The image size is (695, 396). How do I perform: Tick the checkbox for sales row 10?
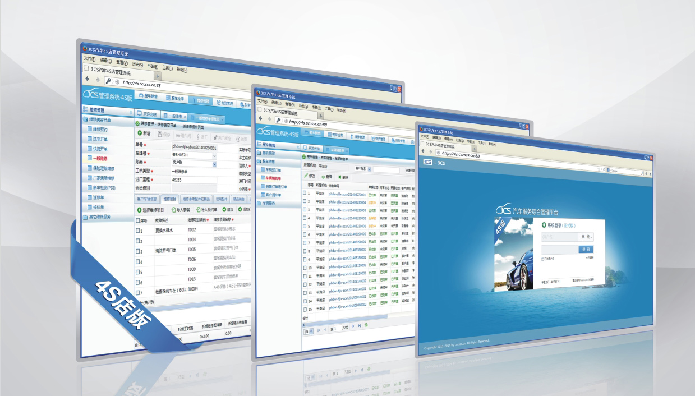click(305, 268)
